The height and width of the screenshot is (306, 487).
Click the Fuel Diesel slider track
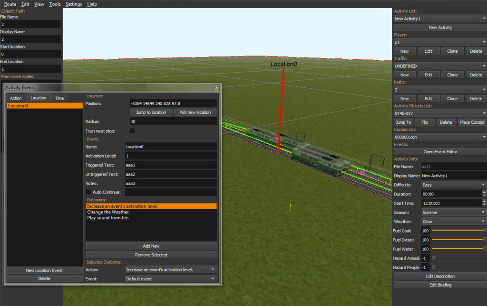[x=457, y=240]
